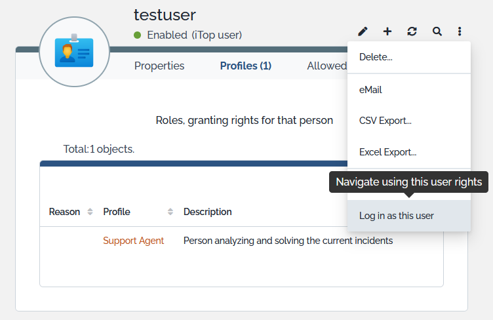Click the green Enabled status dot
Image resolution: width=493 pixels, height=320 pixels.
click(x=138, y=35)
